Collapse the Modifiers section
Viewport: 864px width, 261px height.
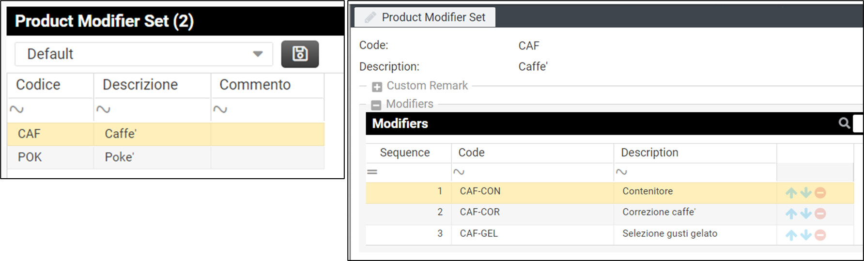[376, 105]
